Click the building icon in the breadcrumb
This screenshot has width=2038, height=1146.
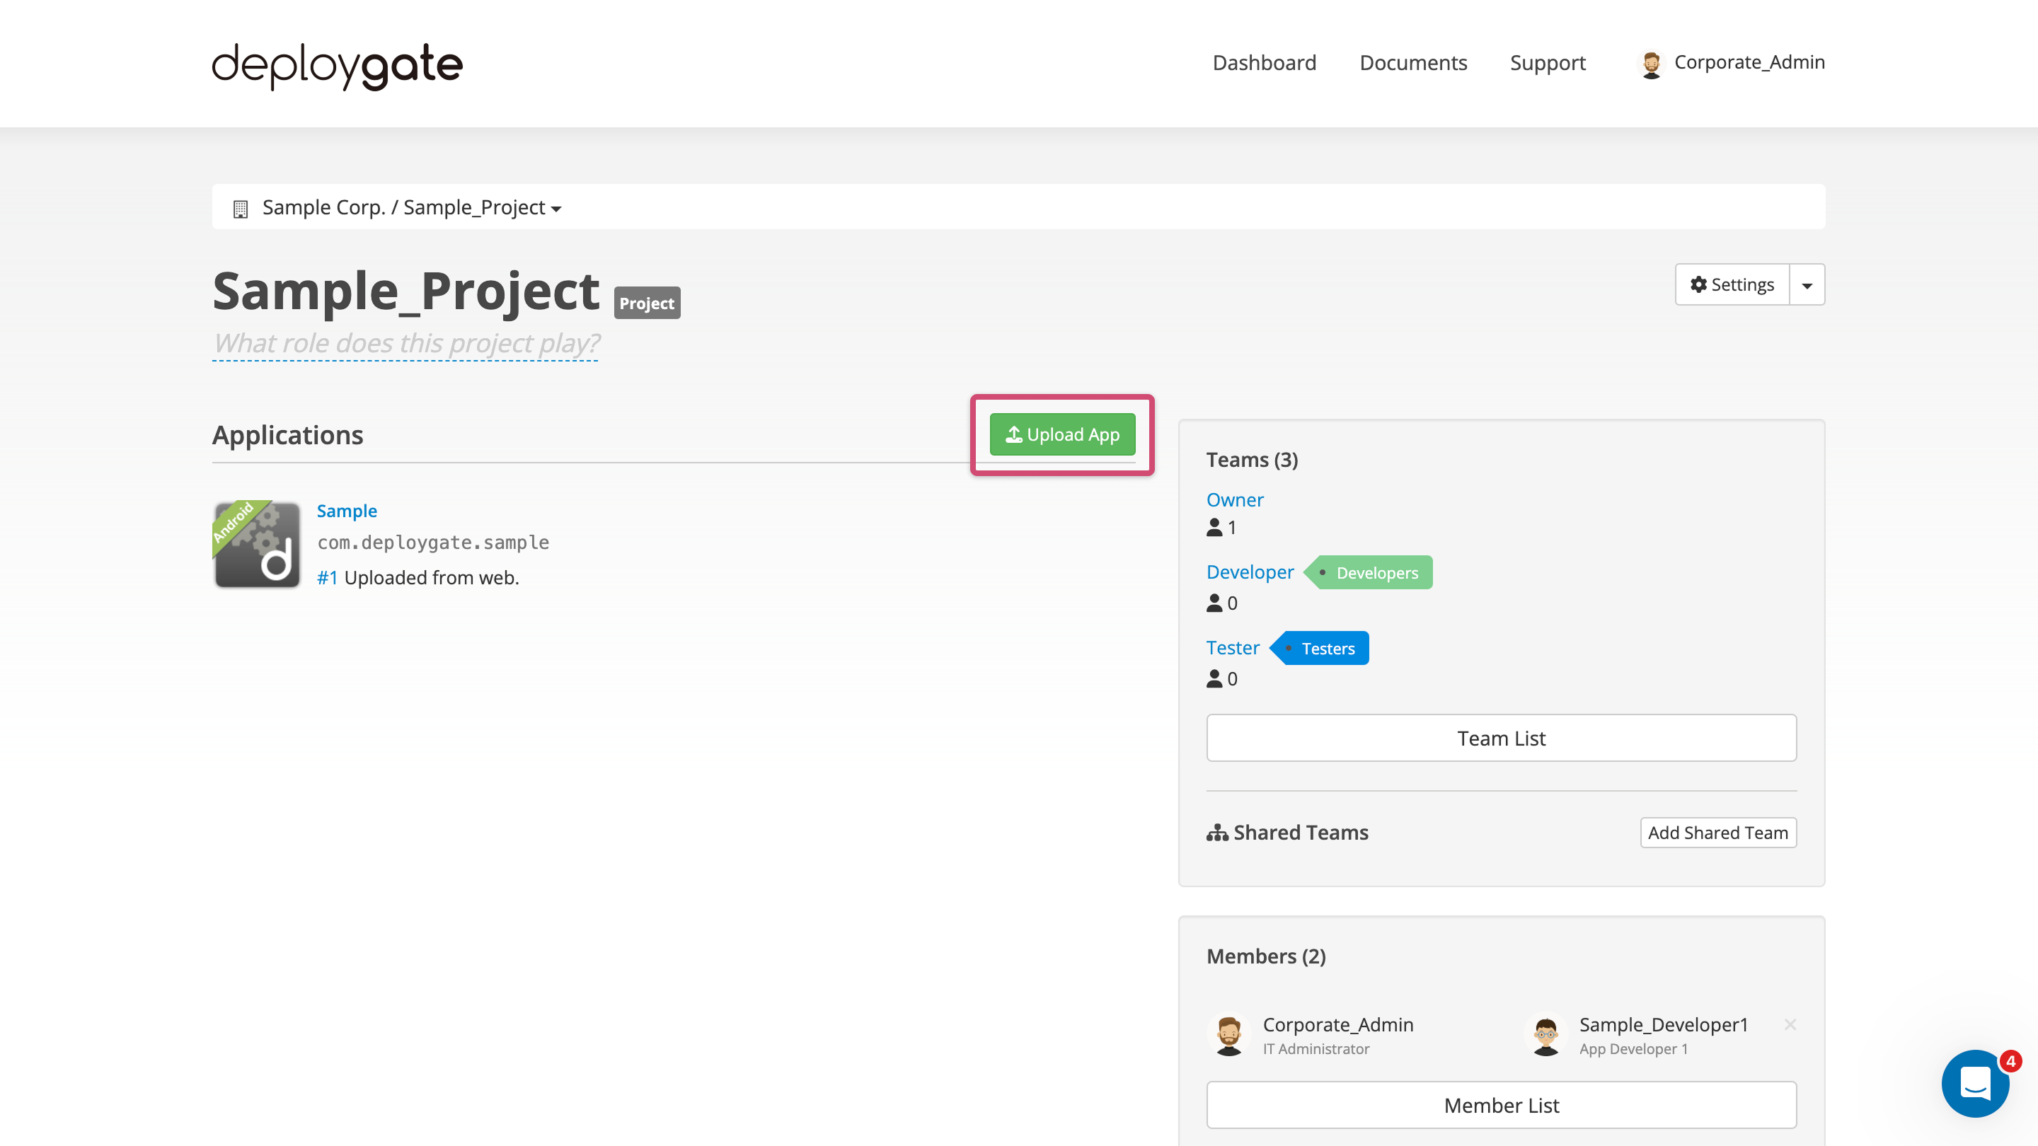point(241,207)
